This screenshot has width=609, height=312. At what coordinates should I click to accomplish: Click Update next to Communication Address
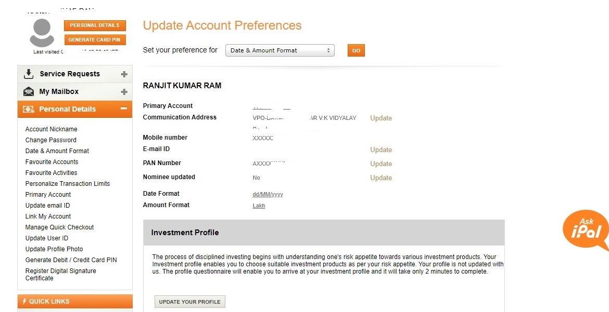[380, 118]
